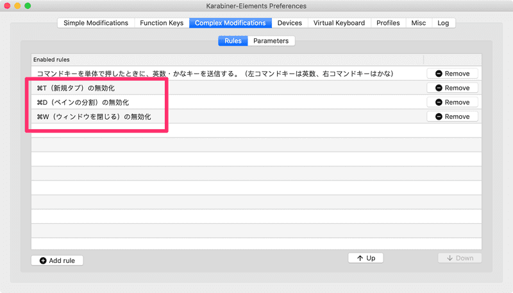Minimize the Preferences window with yellow button
Image resolution: width=513 pixels, height=293 pixels.
(x=17, y=6)
